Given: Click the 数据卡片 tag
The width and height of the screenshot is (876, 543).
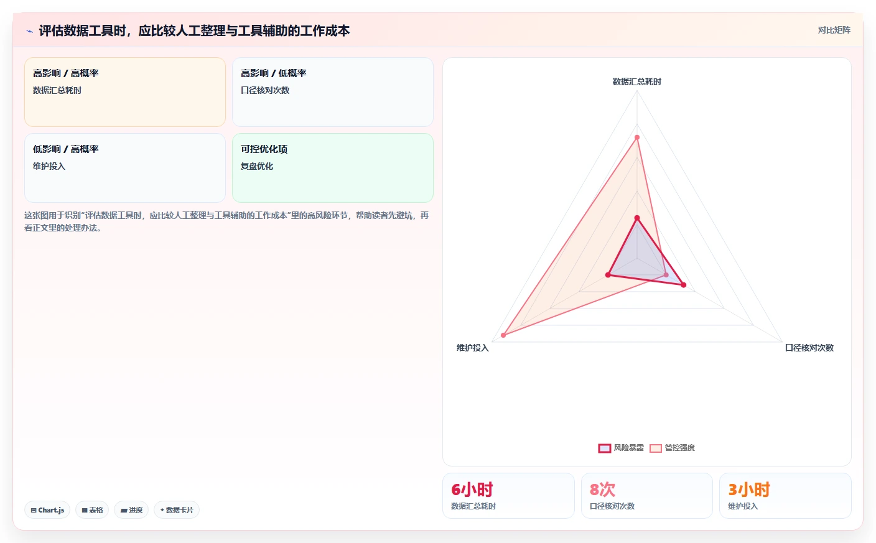Looking at the screenshot, I should pyautogui.click(x=177, y=510).
